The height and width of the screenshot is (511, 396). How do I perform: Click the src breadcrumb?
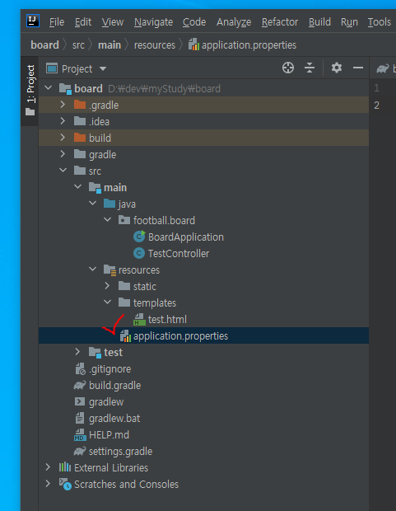point(78,45)
